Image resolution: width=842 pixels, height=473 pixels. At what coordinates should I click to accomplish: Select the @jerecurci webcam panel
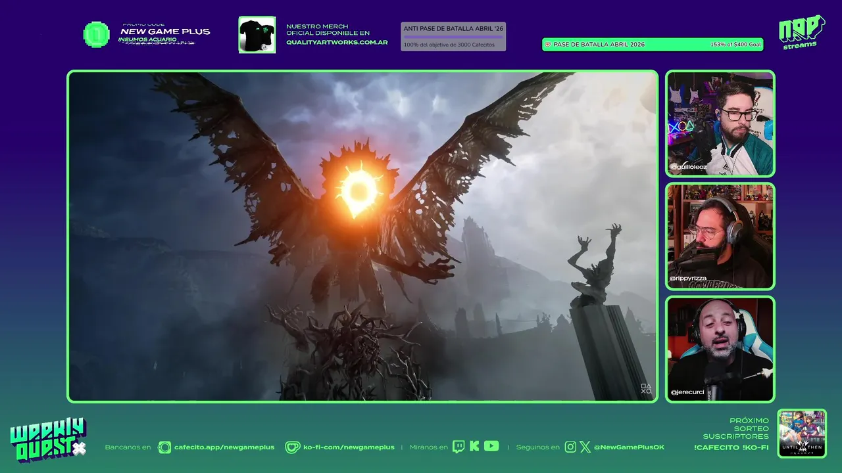pos(720,349)
